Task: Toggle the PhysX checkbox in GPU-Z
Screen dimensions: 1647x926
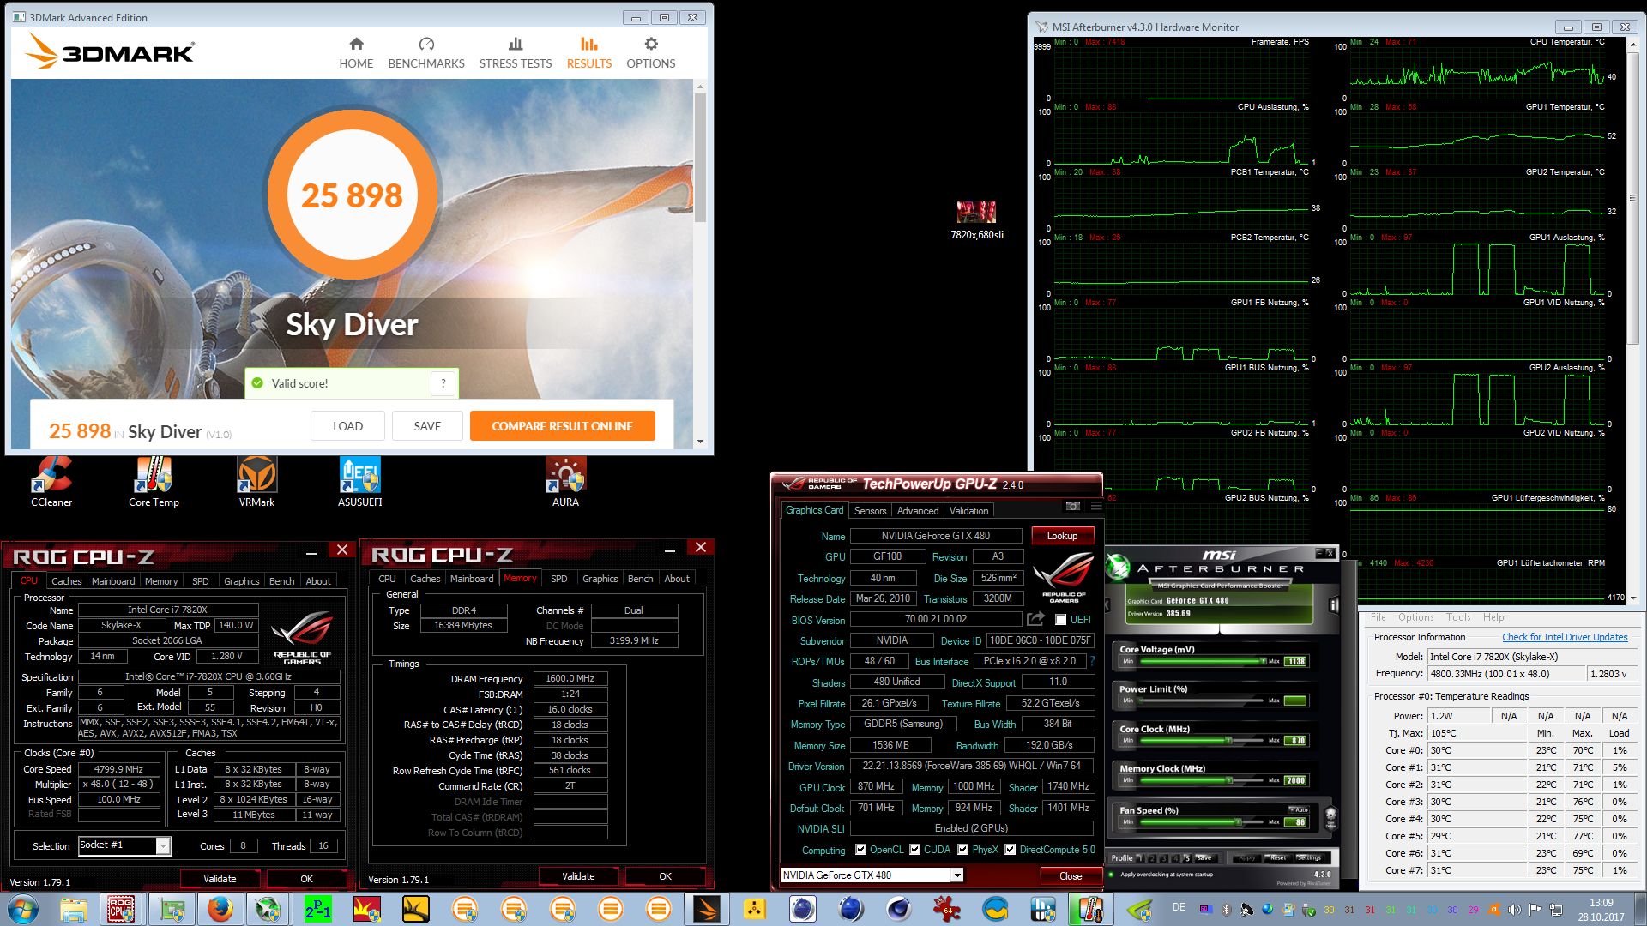Action: (x=963, y=850)
